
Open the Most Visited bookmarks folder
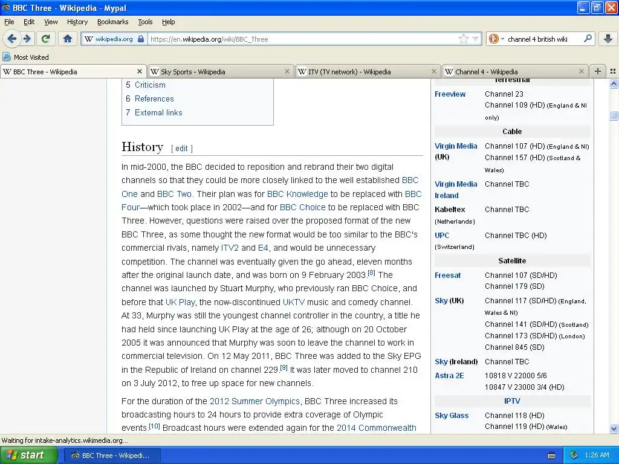point(26,57)
